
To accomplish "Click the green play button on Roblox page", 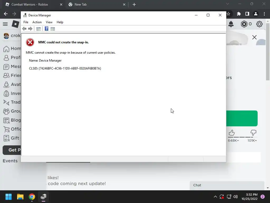I will (242, 118).
